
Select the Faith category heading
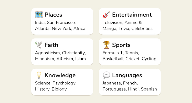[x=51, y=45]
